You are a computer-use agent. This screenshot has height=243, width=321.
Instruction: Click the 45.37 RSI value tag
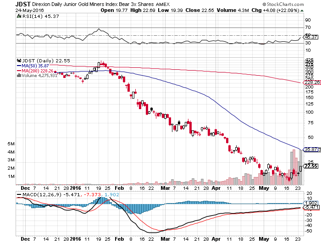[x=310, y=37]
